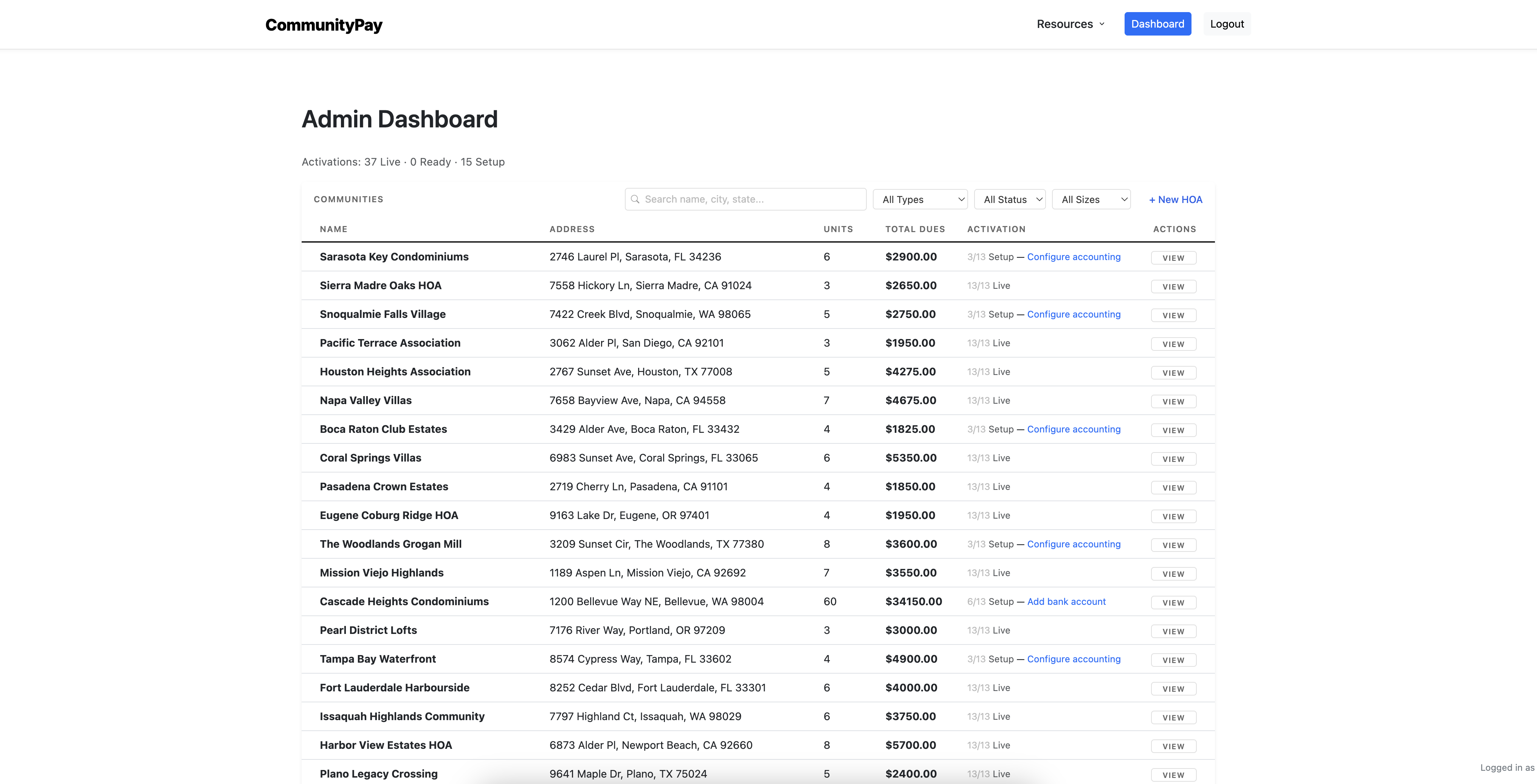Click the NAME column header
This screenshot has width=1537, height=784.
click(x=333, y=229)
